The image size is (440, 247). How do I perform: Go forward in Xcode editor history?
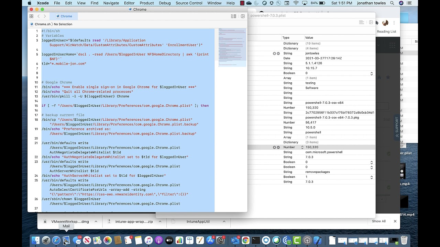pos(45,16)
